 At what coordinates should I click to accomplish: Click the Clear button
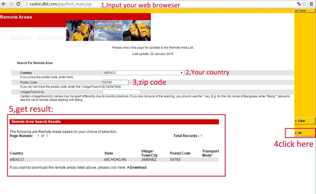point(305,121)
